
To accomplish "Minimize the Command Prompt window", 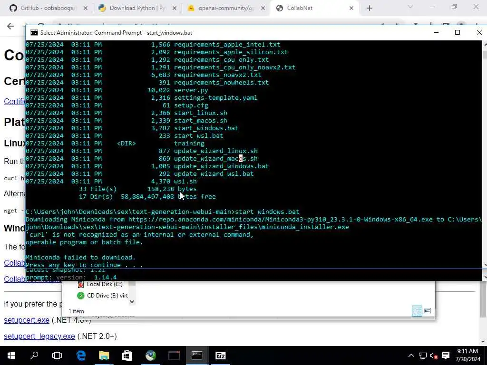I will tap(436, 32).
